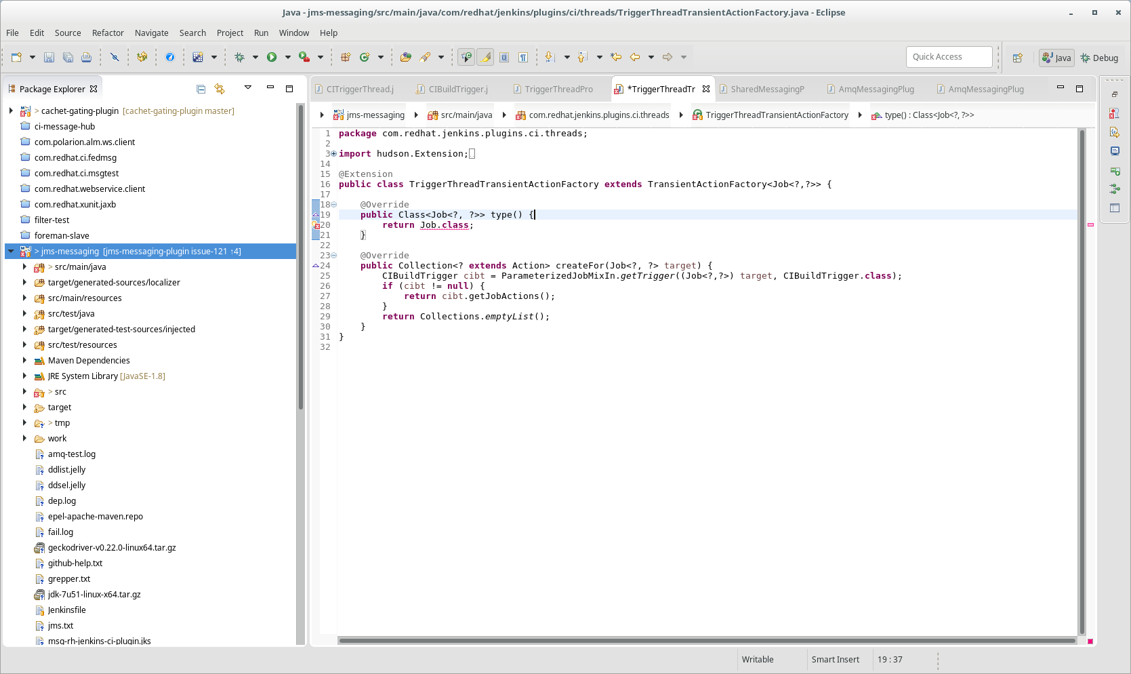Open the Source menu
The image size is (1131, 674).
click(x=68, y=33)
